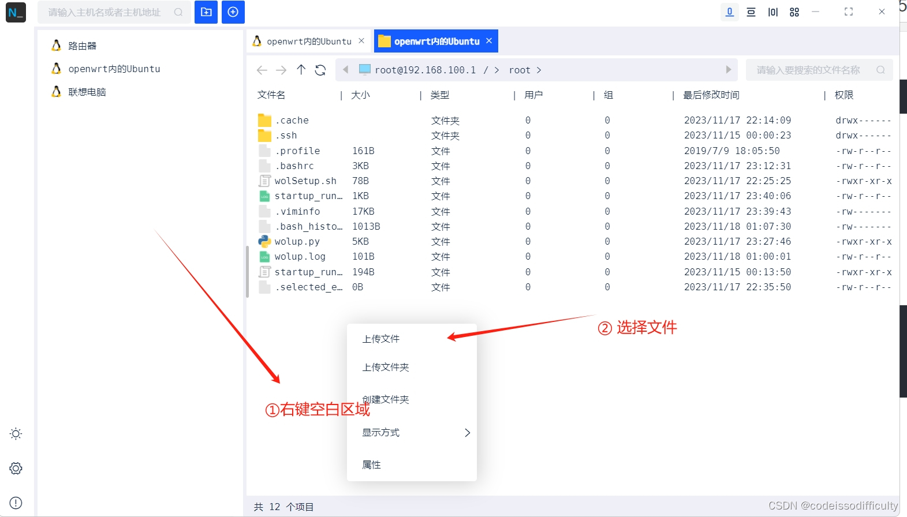Click the .cache folder icon
Screen dimensions: 907x517
(264, 120)
